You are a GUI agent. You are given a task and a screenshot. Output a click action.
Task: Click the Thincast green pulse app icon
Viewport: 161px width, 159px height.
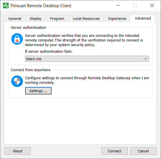coord(6,5)
